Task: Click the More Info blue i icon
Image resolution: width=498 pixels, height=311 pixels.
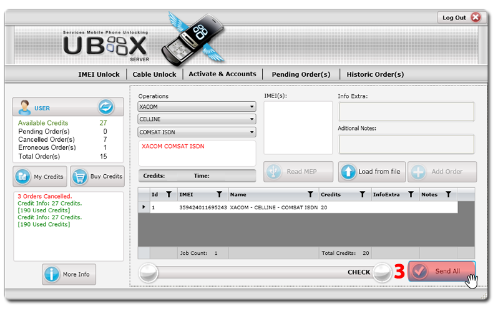Action: pyautogui.click(x=51, y=274)
